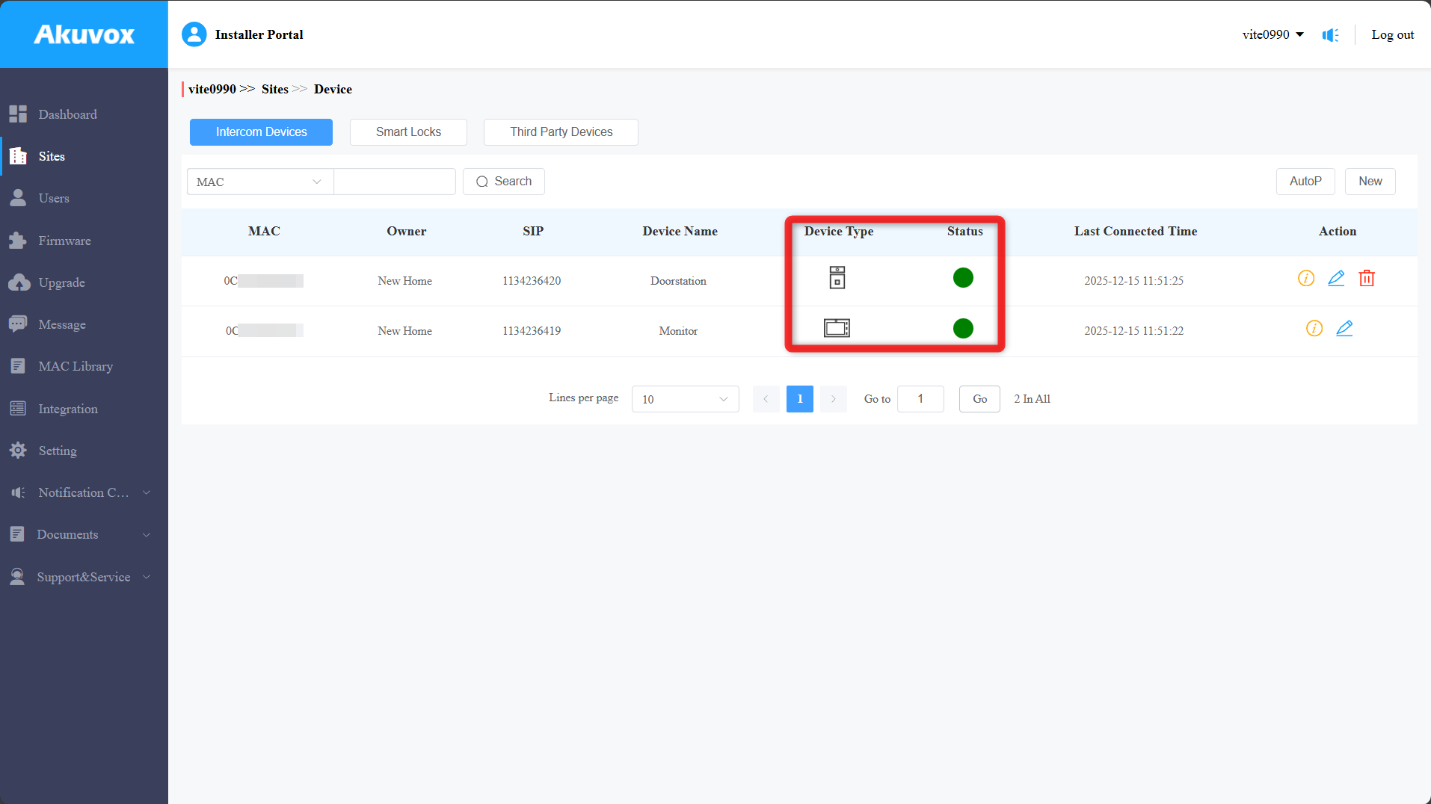
Task: Click the New button
Action: pyautogui.click(x=1370, y=182)
